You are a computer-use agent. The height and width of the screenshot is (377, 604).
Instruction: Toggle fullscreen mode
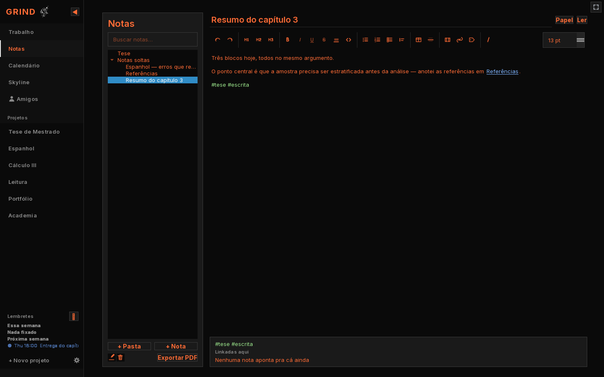(596, 7)
